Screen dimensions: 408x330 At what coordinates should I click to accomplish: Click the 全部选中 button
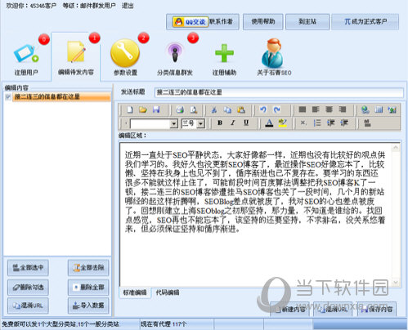pos(28,268)
